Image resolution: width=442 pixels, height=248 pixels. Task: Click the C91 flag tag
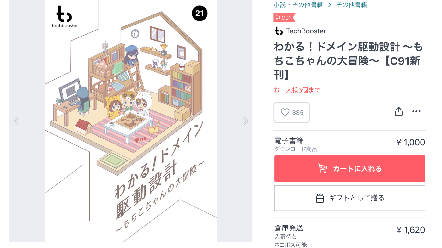[x=284, y=18]
